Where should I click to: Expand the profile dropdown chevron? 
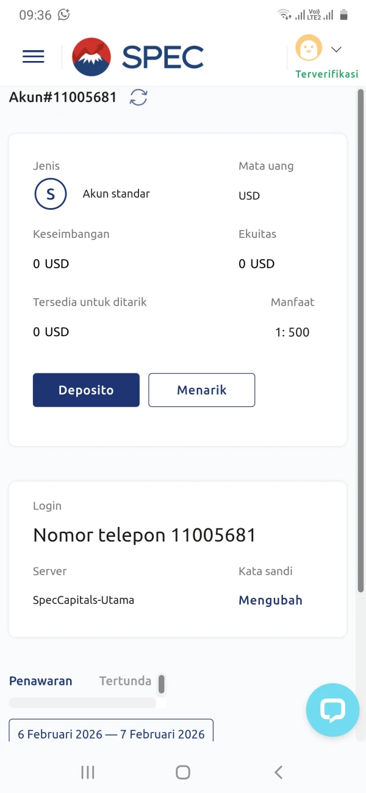336,49
